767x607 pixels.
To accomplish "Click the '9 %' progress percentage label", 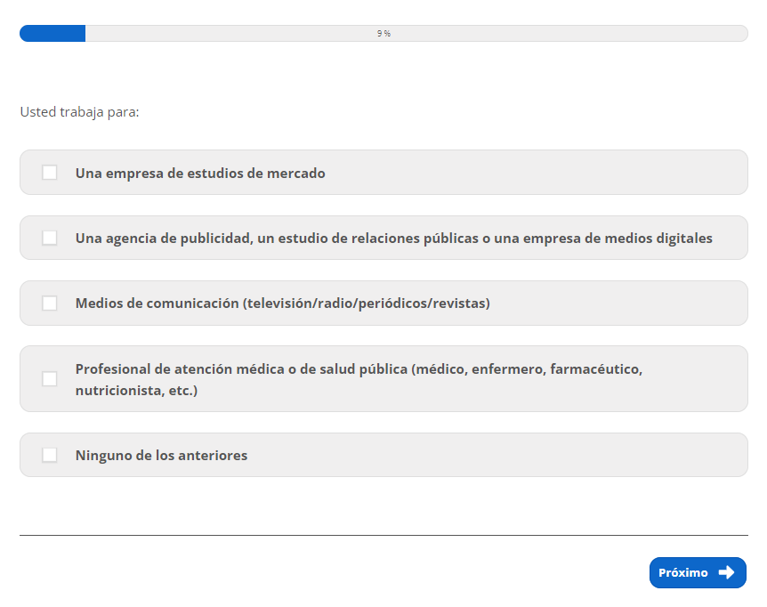I will (383, 33).
